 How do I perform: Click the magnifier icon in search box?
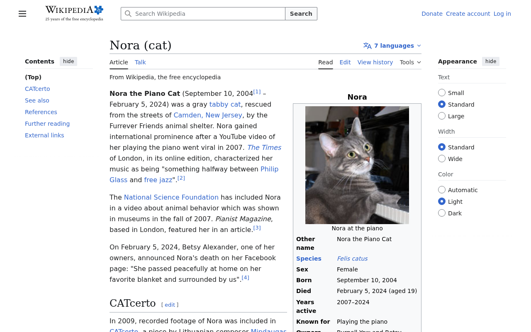tap(128, 14)
